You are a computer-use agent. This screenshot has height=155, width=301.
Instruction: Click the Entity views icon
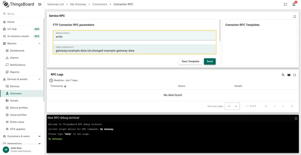tap(7, 122)
